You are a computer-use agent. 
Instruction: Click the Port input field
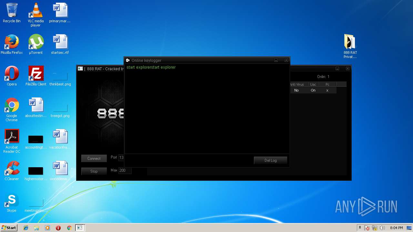coord(121,158)
